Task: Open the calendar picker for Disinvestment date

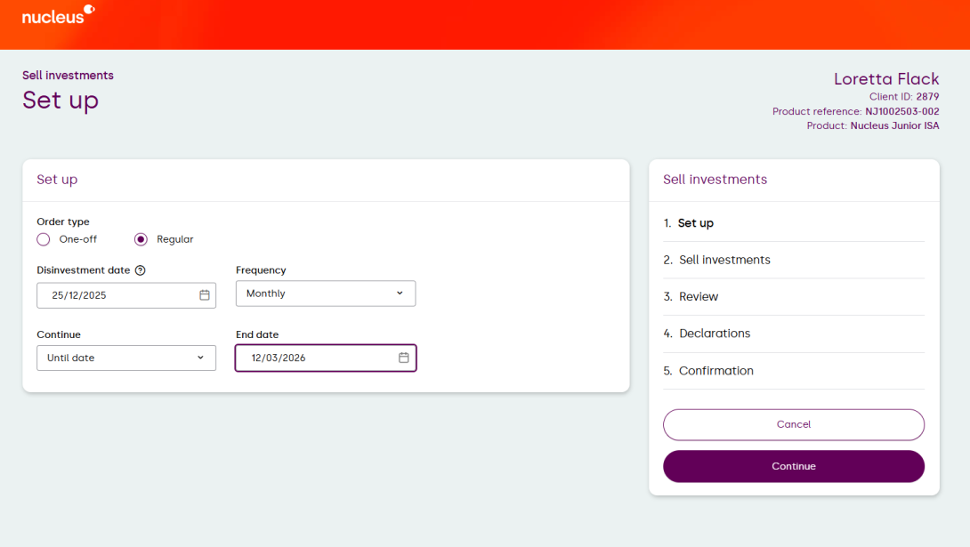Action: click(204, 295)
